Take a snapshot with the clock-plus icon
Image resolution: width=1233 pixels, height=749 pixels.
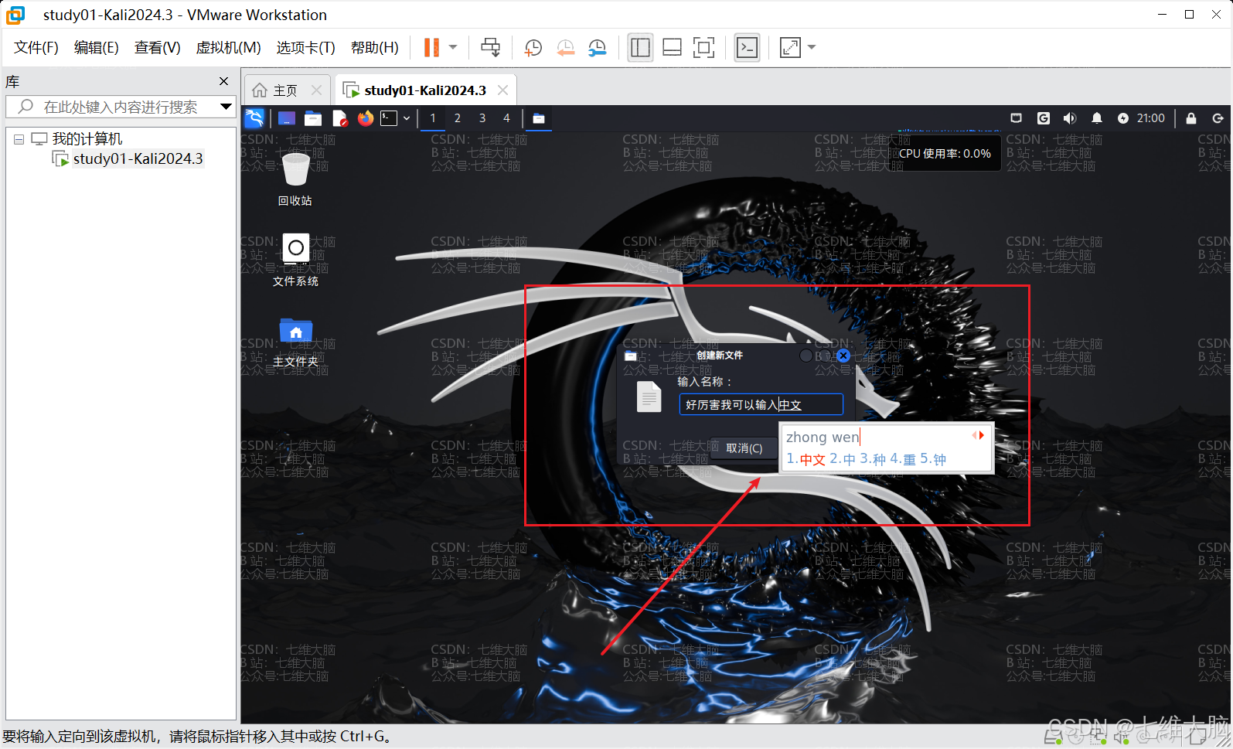(x=533, y=48)
